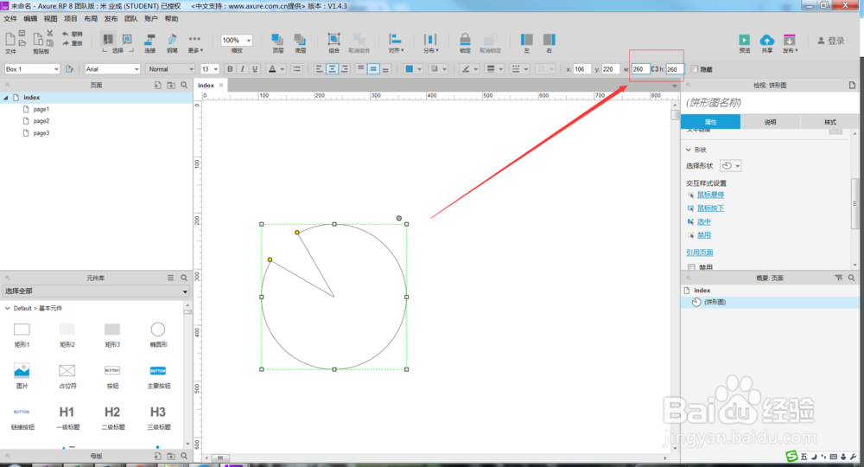The height and width of the screenshot is (467, 864).
Task: Click the add folder icon in pages panel
Action: click(x=171, y=85)
